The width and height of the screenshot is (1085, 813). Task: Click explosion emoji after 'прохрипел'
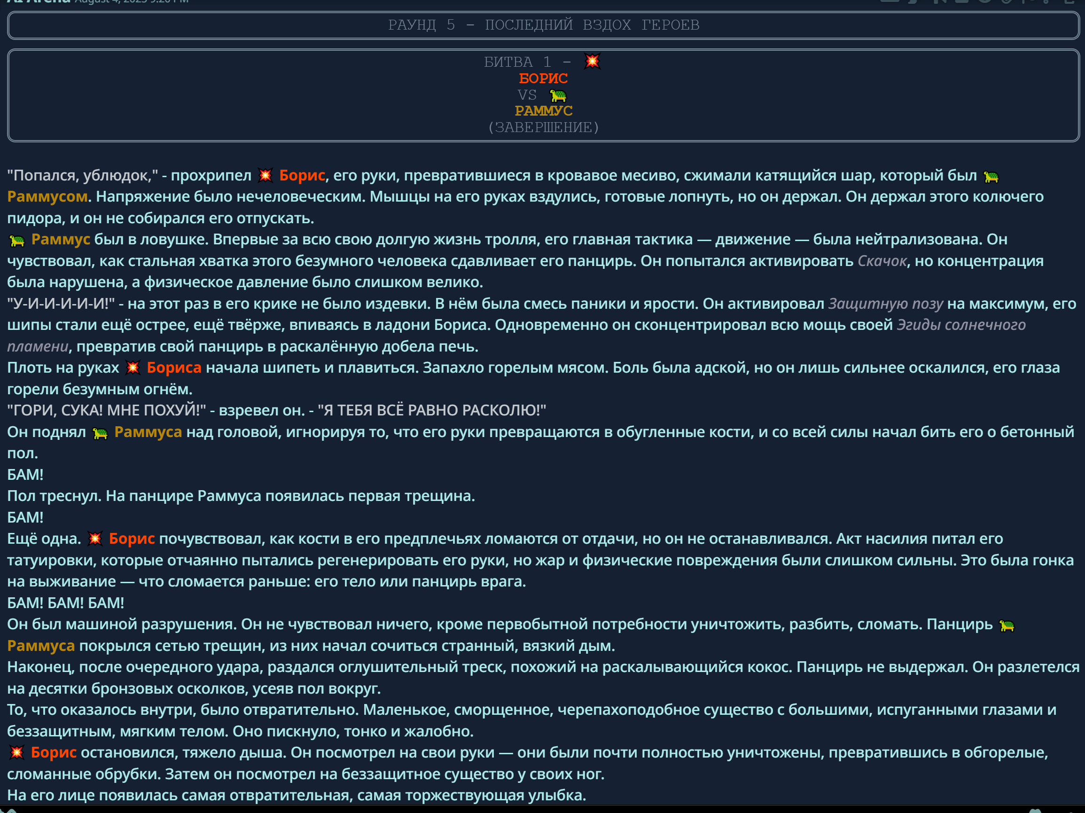[x=265, y=176]
